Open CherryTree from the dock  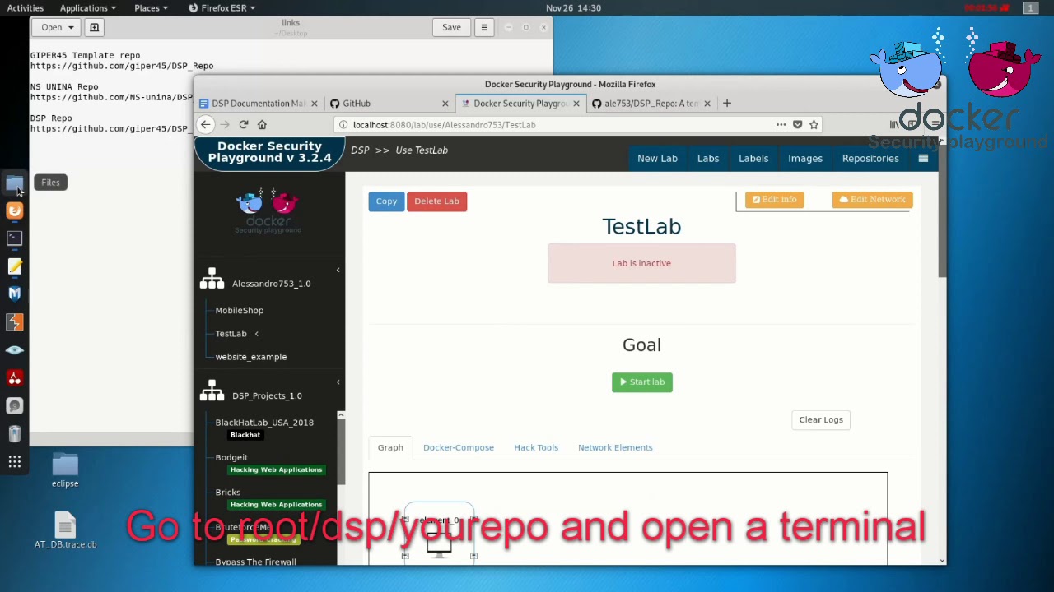point(15,378)
